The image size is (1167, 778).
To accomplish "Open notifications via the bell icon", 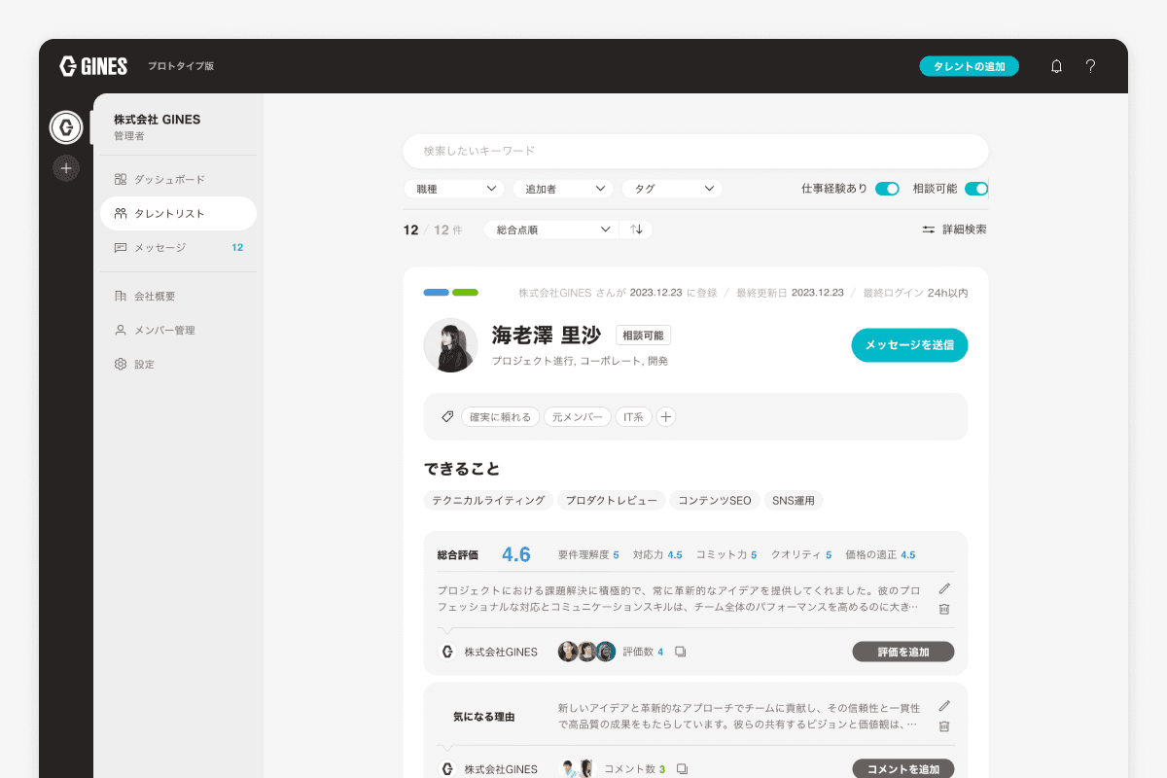I will click(1056, 66).
